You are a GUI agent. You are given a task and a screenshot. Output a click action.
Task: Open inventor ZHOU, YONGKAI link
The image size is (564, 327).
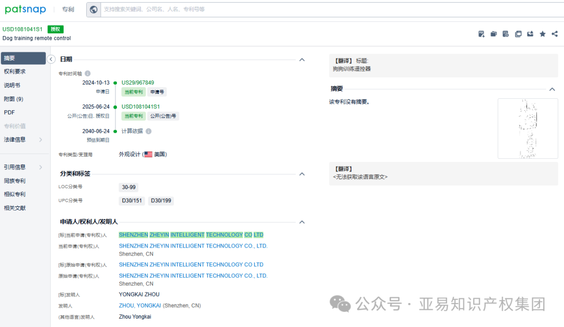click(x=140, y=306)
